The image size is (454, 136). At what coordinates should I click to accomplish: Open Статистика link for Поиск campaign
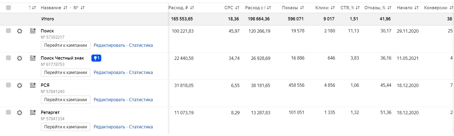click(x=141, y=45)
